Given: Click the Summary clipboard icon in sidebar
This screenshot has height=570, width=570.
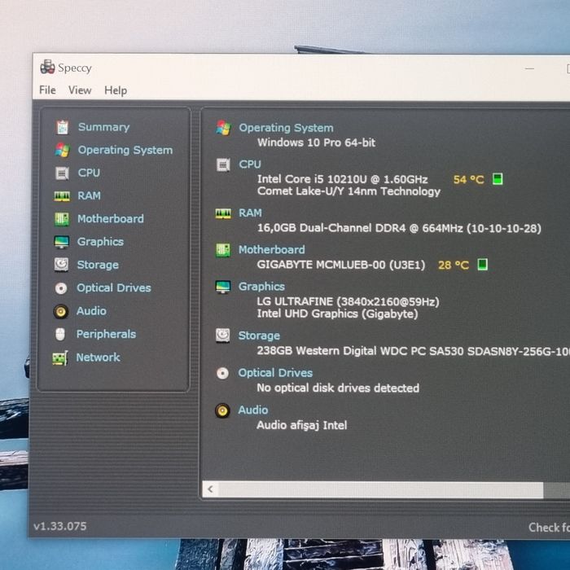Looking at the screenshot, I should (62, 127).
